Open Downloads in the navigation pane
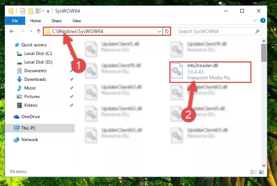 (x=35, y=79)
